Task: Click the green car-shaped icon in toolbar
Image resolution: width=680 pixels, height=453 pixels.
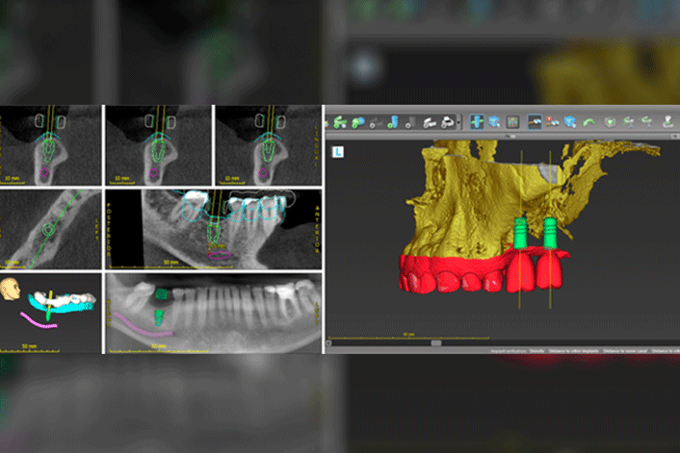Action: [341, 122]
